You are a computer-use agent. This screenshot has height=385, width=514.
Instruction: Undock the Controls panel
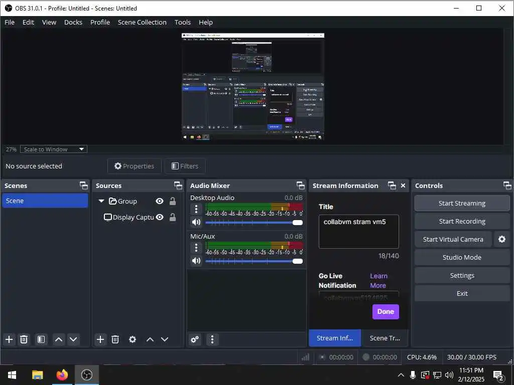tap(507, 185)
